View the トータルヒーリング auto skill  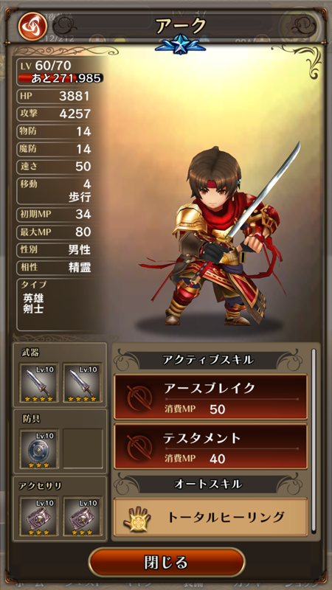[211, 517]
